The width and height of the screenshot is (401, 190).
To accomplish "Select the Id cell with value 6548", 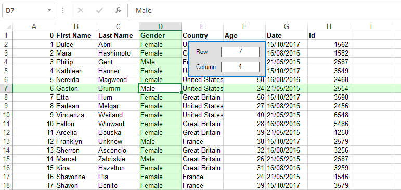I will [x=329, y=115].
